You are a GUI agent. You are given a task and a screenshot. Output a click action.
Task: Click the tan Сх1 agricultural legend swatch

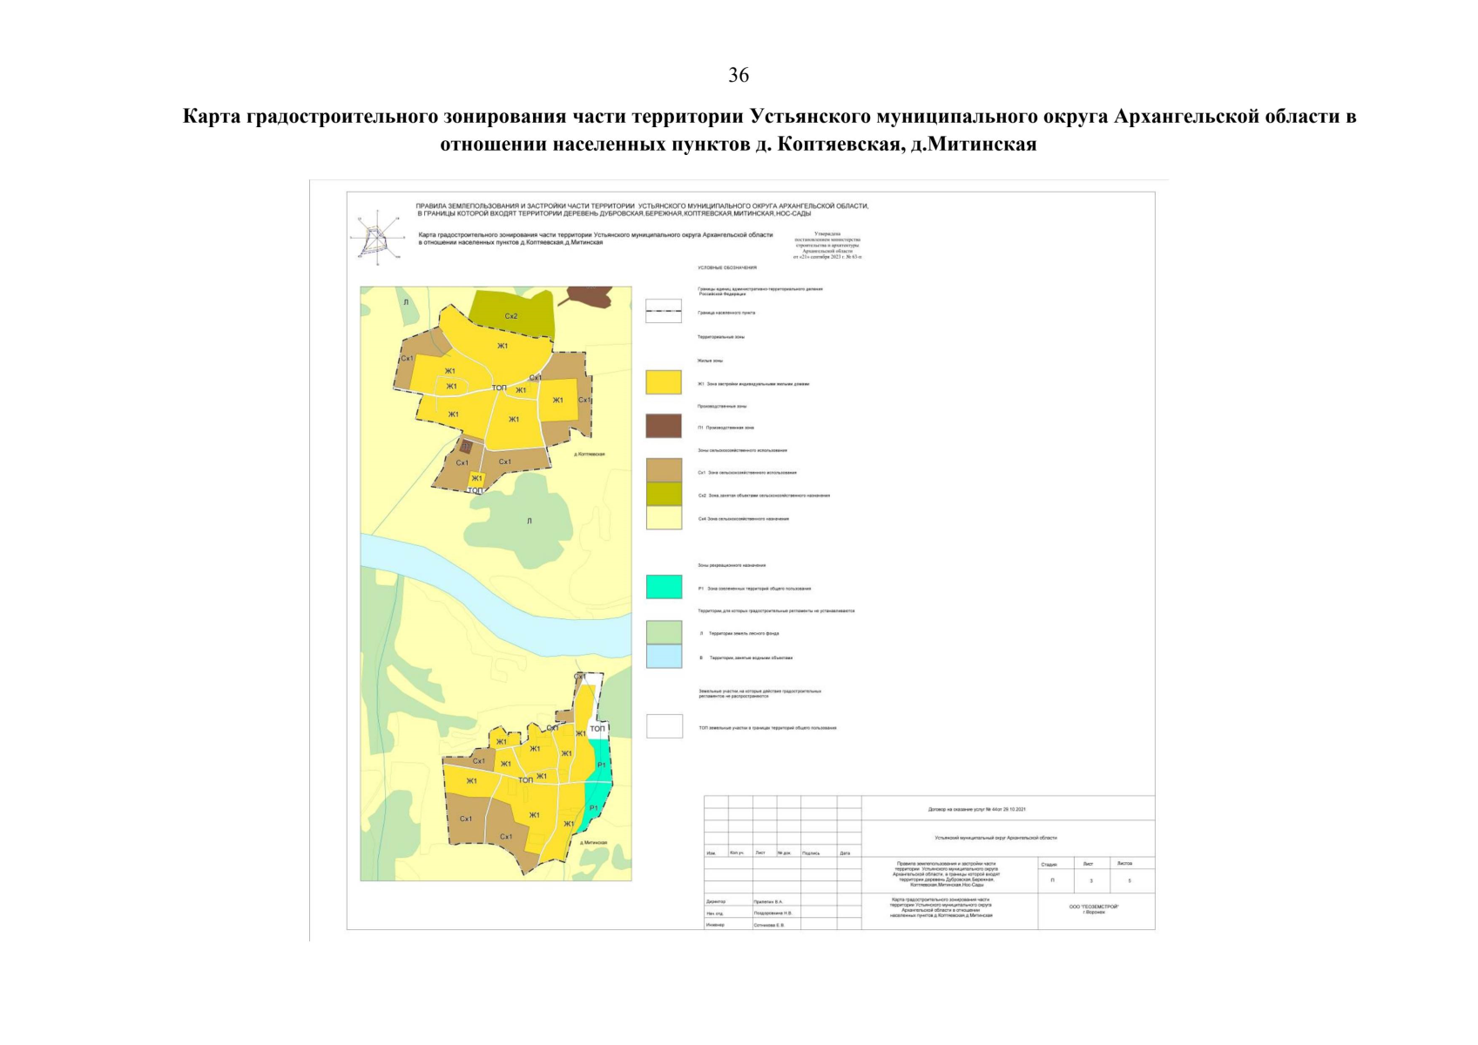pyautogui.click(x=663, y=469)
